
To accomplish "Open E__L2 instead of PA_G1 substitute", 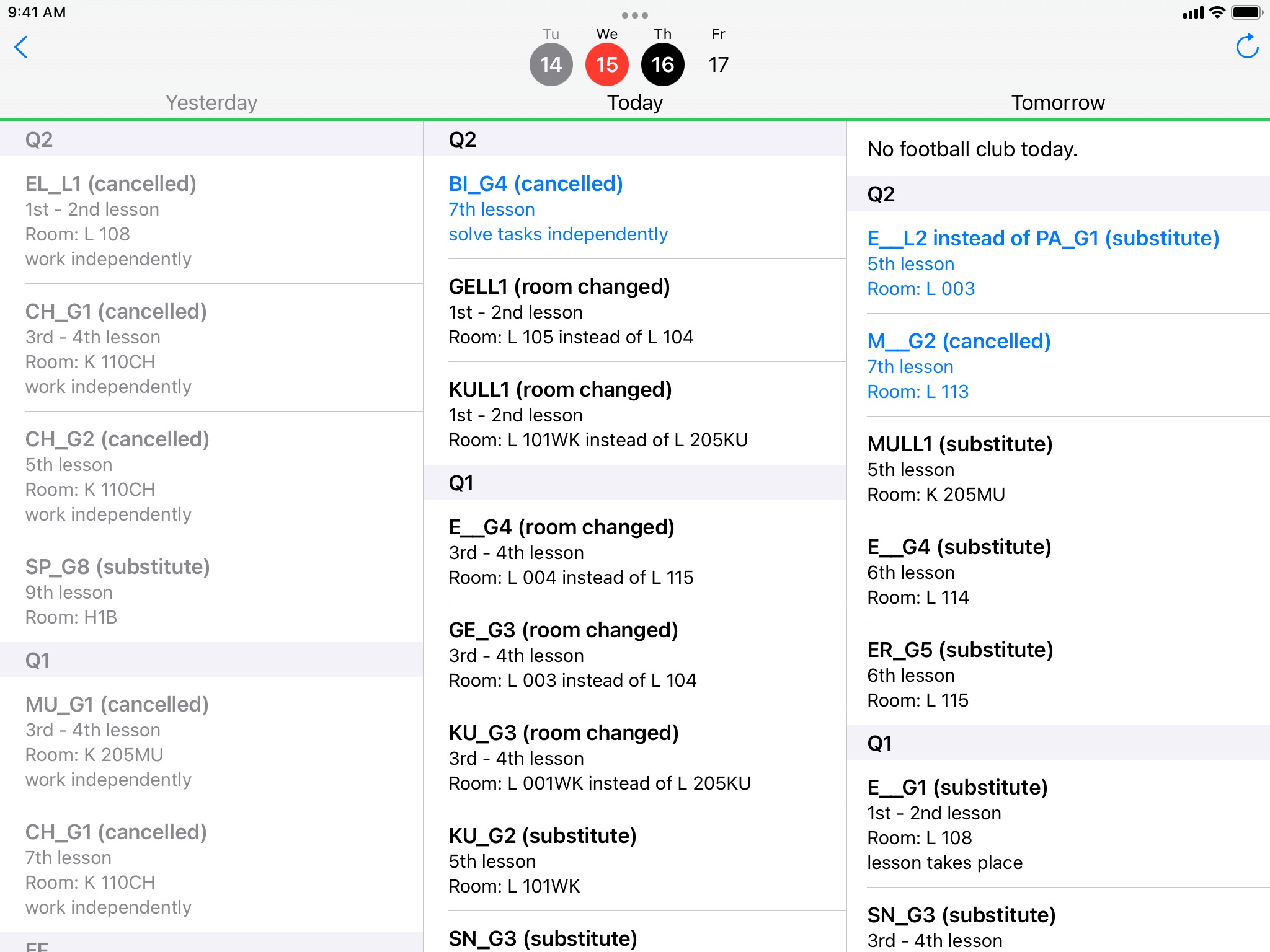I will [x=1058, y=262].
